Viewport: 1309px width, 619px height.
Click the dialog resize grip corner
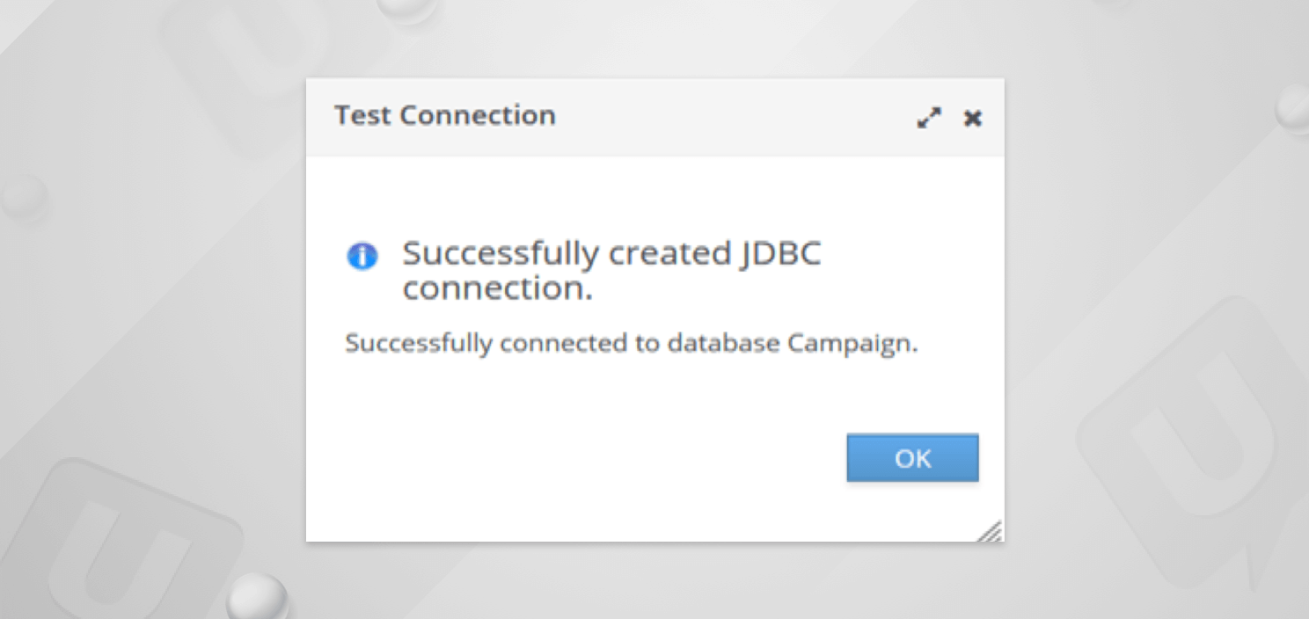[x=991, y=531]
